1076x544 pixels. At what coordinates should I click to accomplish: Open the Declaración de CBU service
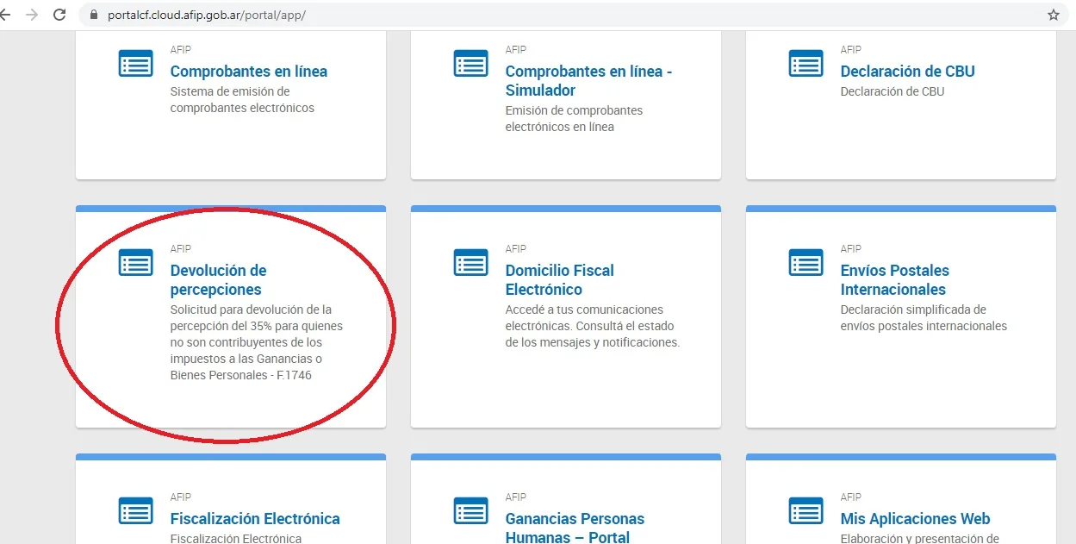click(907, 71)
